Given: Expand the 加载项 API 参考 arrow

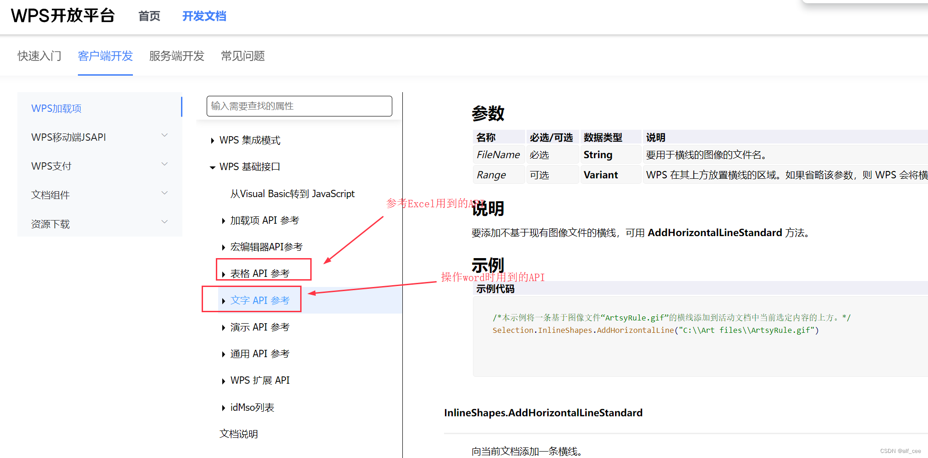Looking at the screenshot, I should coord(223,221).
